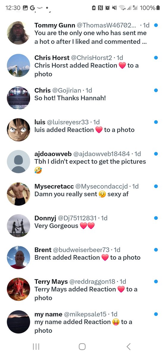The width and height of the screenshot is (165, 357).
Task: Tap the Android home button
Action: [82, 346]
